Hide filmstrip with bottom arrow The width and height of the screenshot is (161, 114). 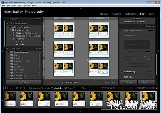(80, 112)
